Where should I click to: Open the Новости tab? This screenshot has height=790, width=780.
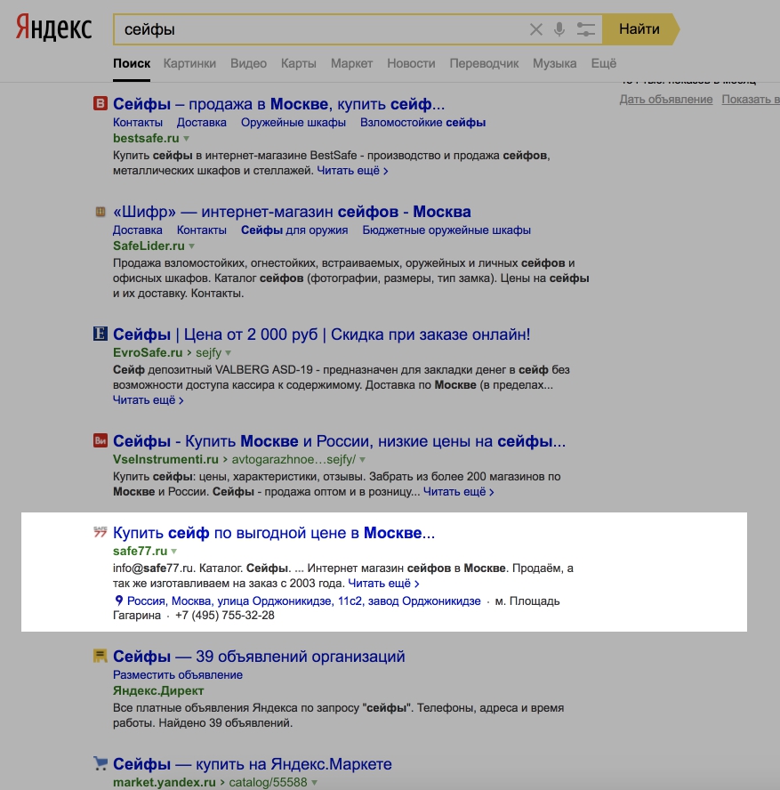[411, 63]
